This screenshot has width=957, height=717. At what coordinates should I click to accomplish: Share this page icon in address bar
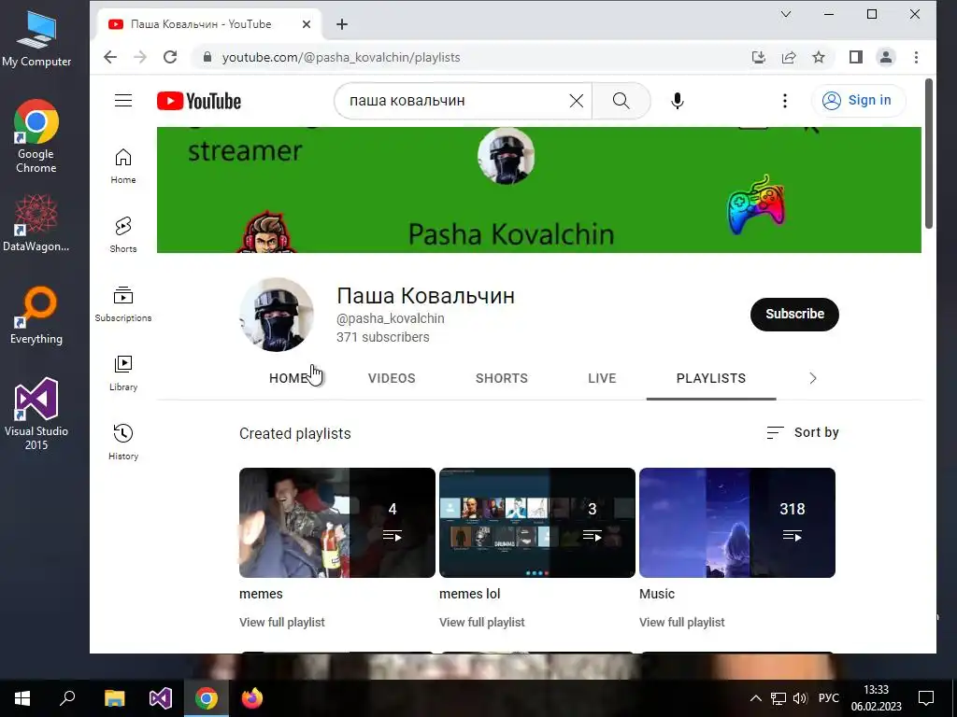coord(789,57)
